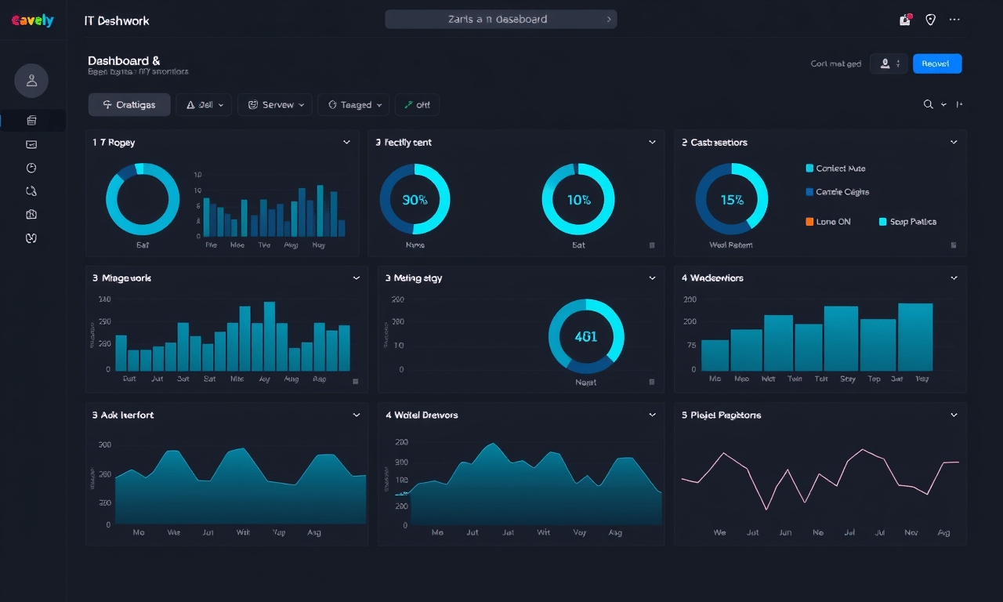
Task: Open the messages icon in the sidebar
Action: (31, 144)
